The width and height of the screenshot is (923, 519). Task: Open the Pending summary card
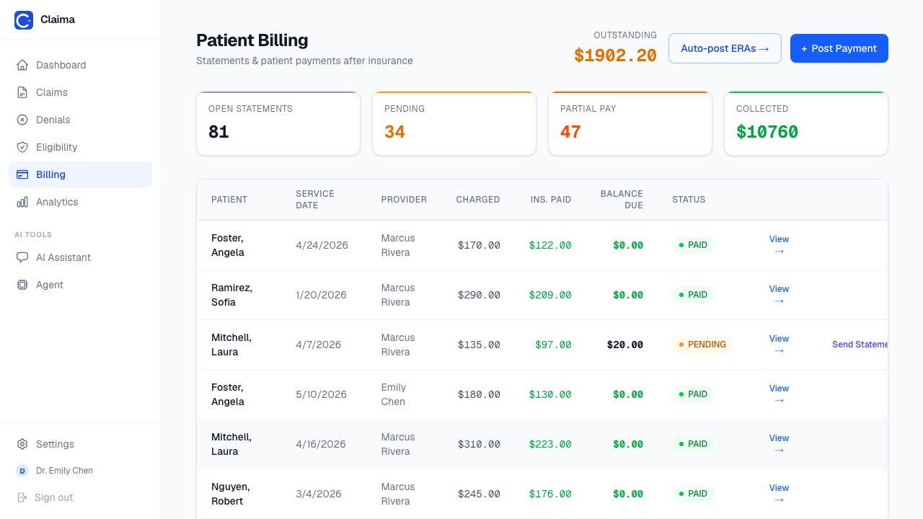454,123
